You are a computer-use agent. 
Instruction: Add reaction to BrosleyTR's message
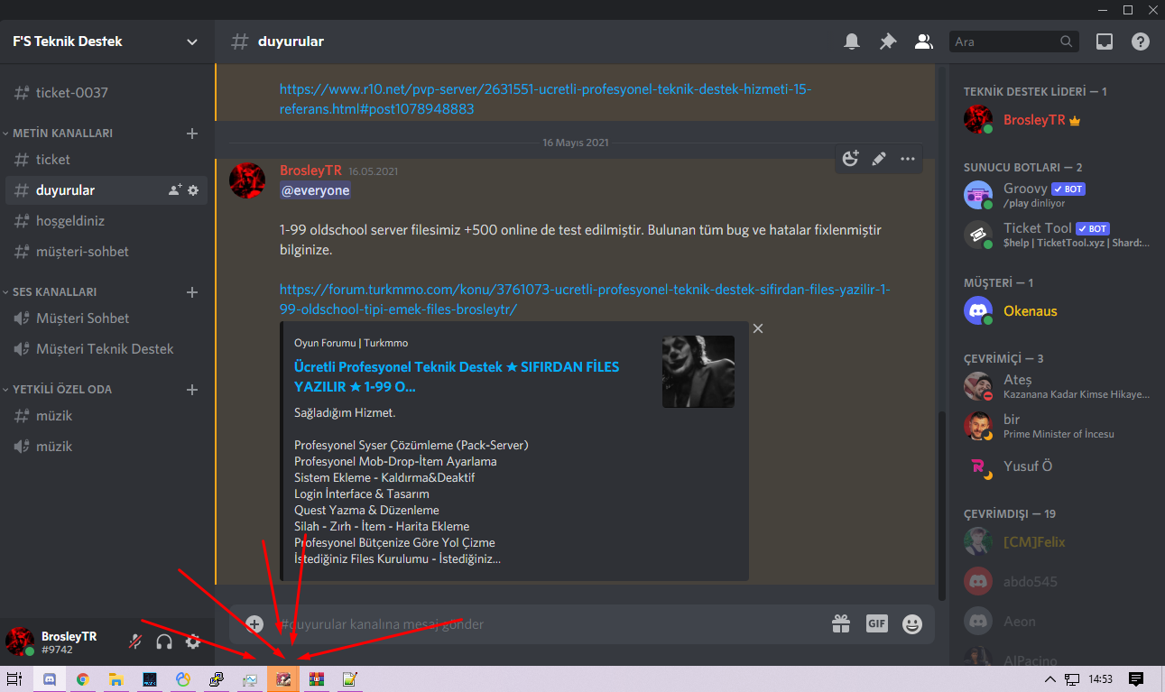850,159
